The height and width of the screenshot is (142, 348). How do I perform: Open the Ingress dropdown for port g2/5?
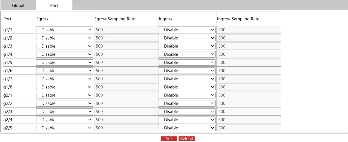[x=187, y=128]
